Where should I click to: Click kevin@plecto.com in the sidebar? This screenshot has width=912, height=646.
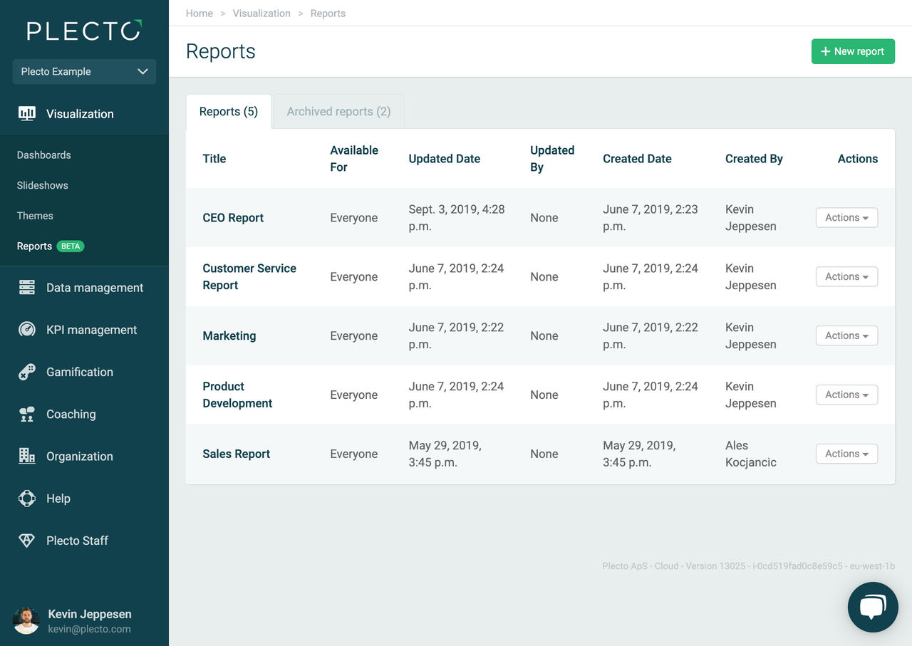click(x=89, y=630)
